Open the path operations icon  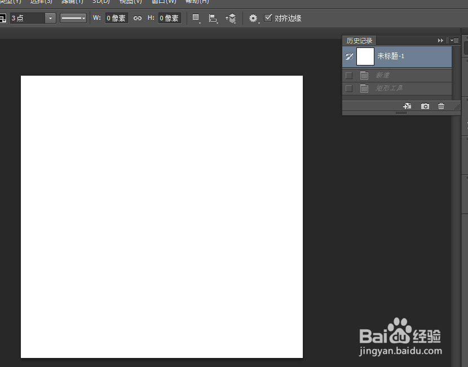tap(196, 18)
